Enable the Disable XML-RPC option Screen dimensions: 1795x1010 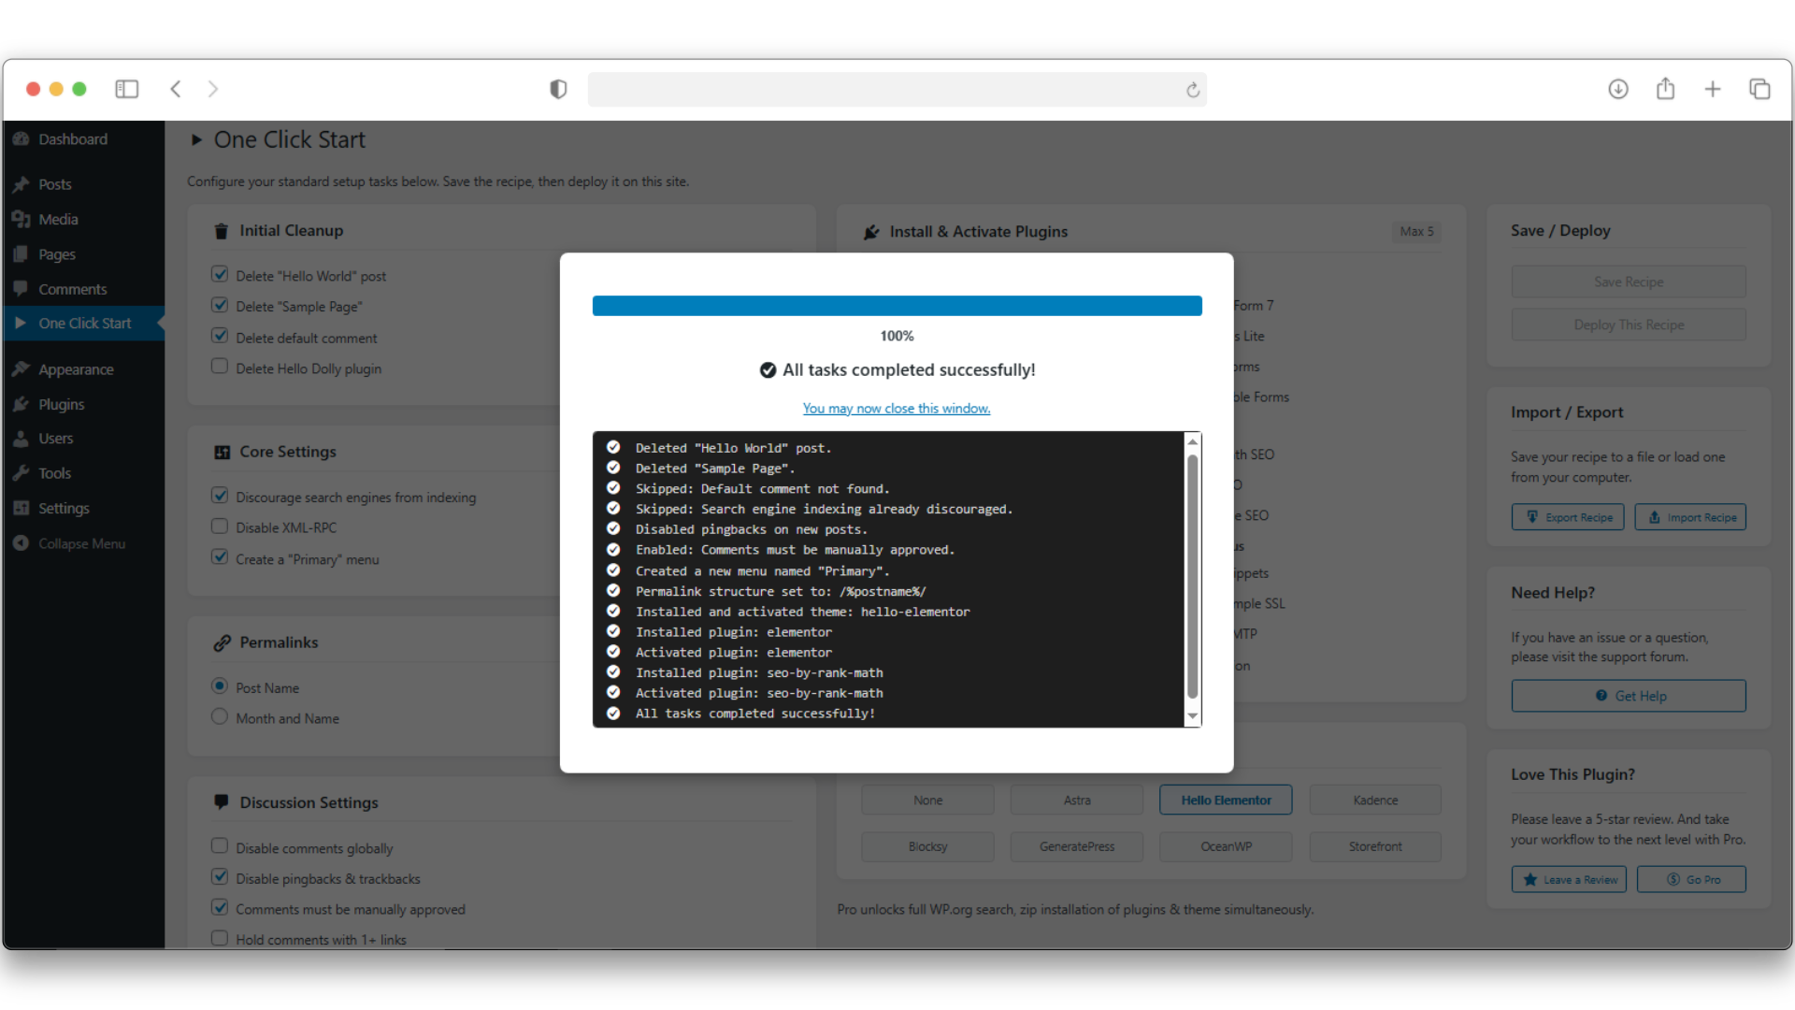click(220, 526)
